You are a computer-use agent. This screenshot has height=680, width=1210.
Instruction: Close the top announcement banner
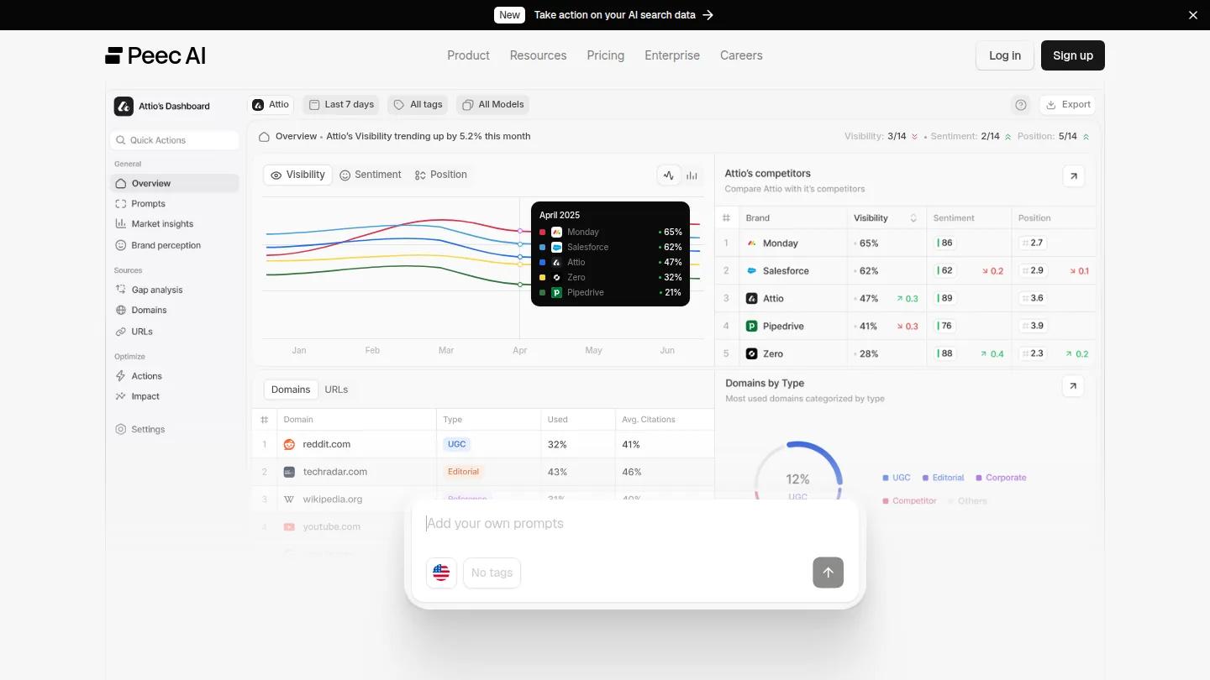pyautogui.click(x=1193, y=15)
